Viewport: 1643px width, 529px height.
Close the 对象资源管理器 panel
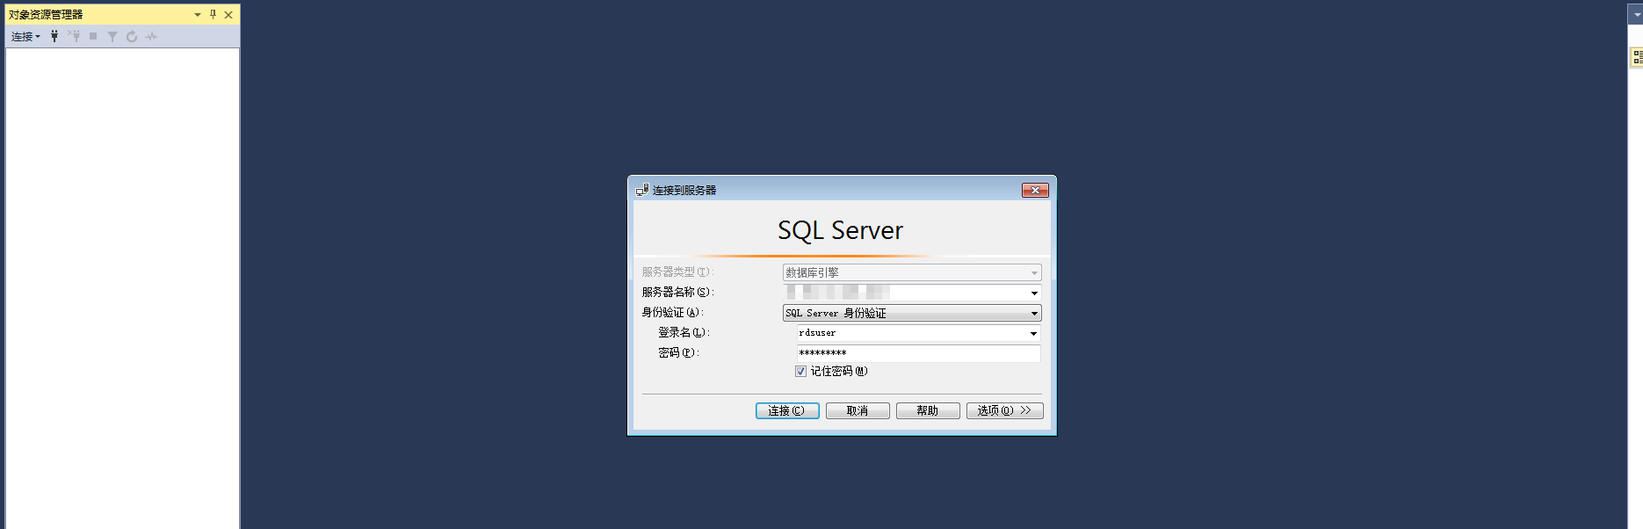(x=228, y=15)
